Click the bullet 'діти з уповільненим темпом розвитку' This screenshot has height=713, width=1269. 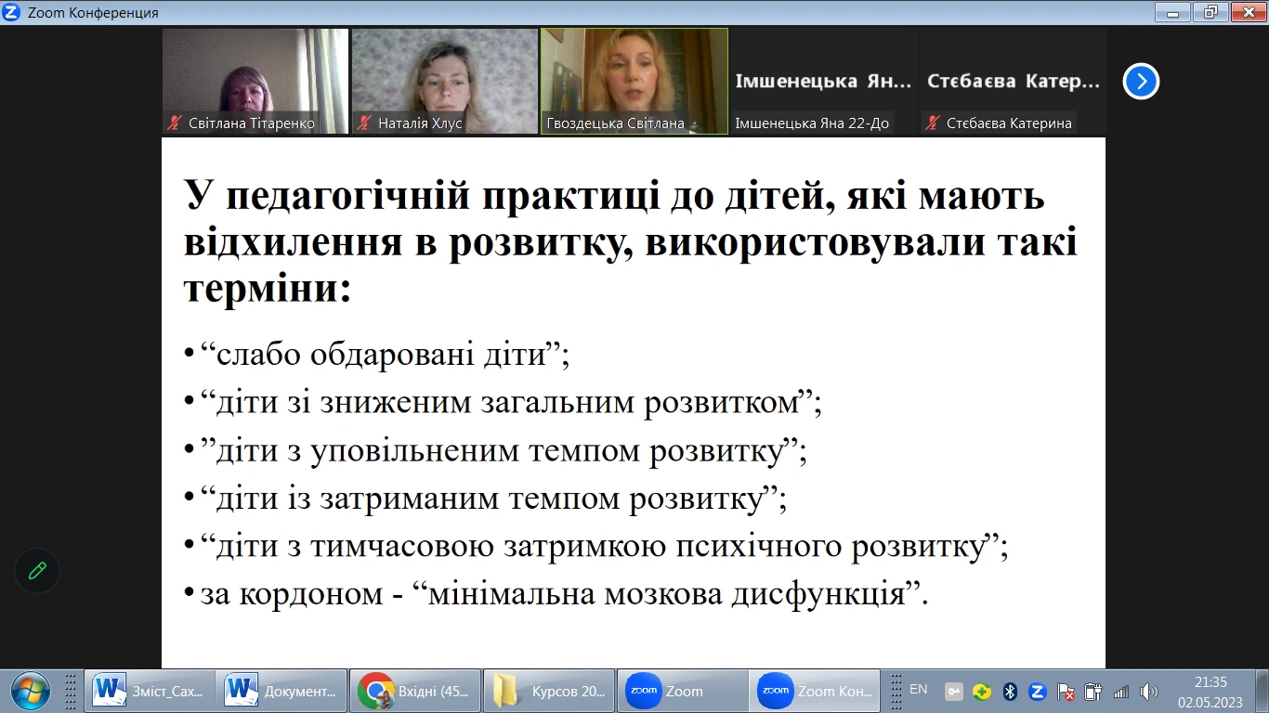point(504,451)
